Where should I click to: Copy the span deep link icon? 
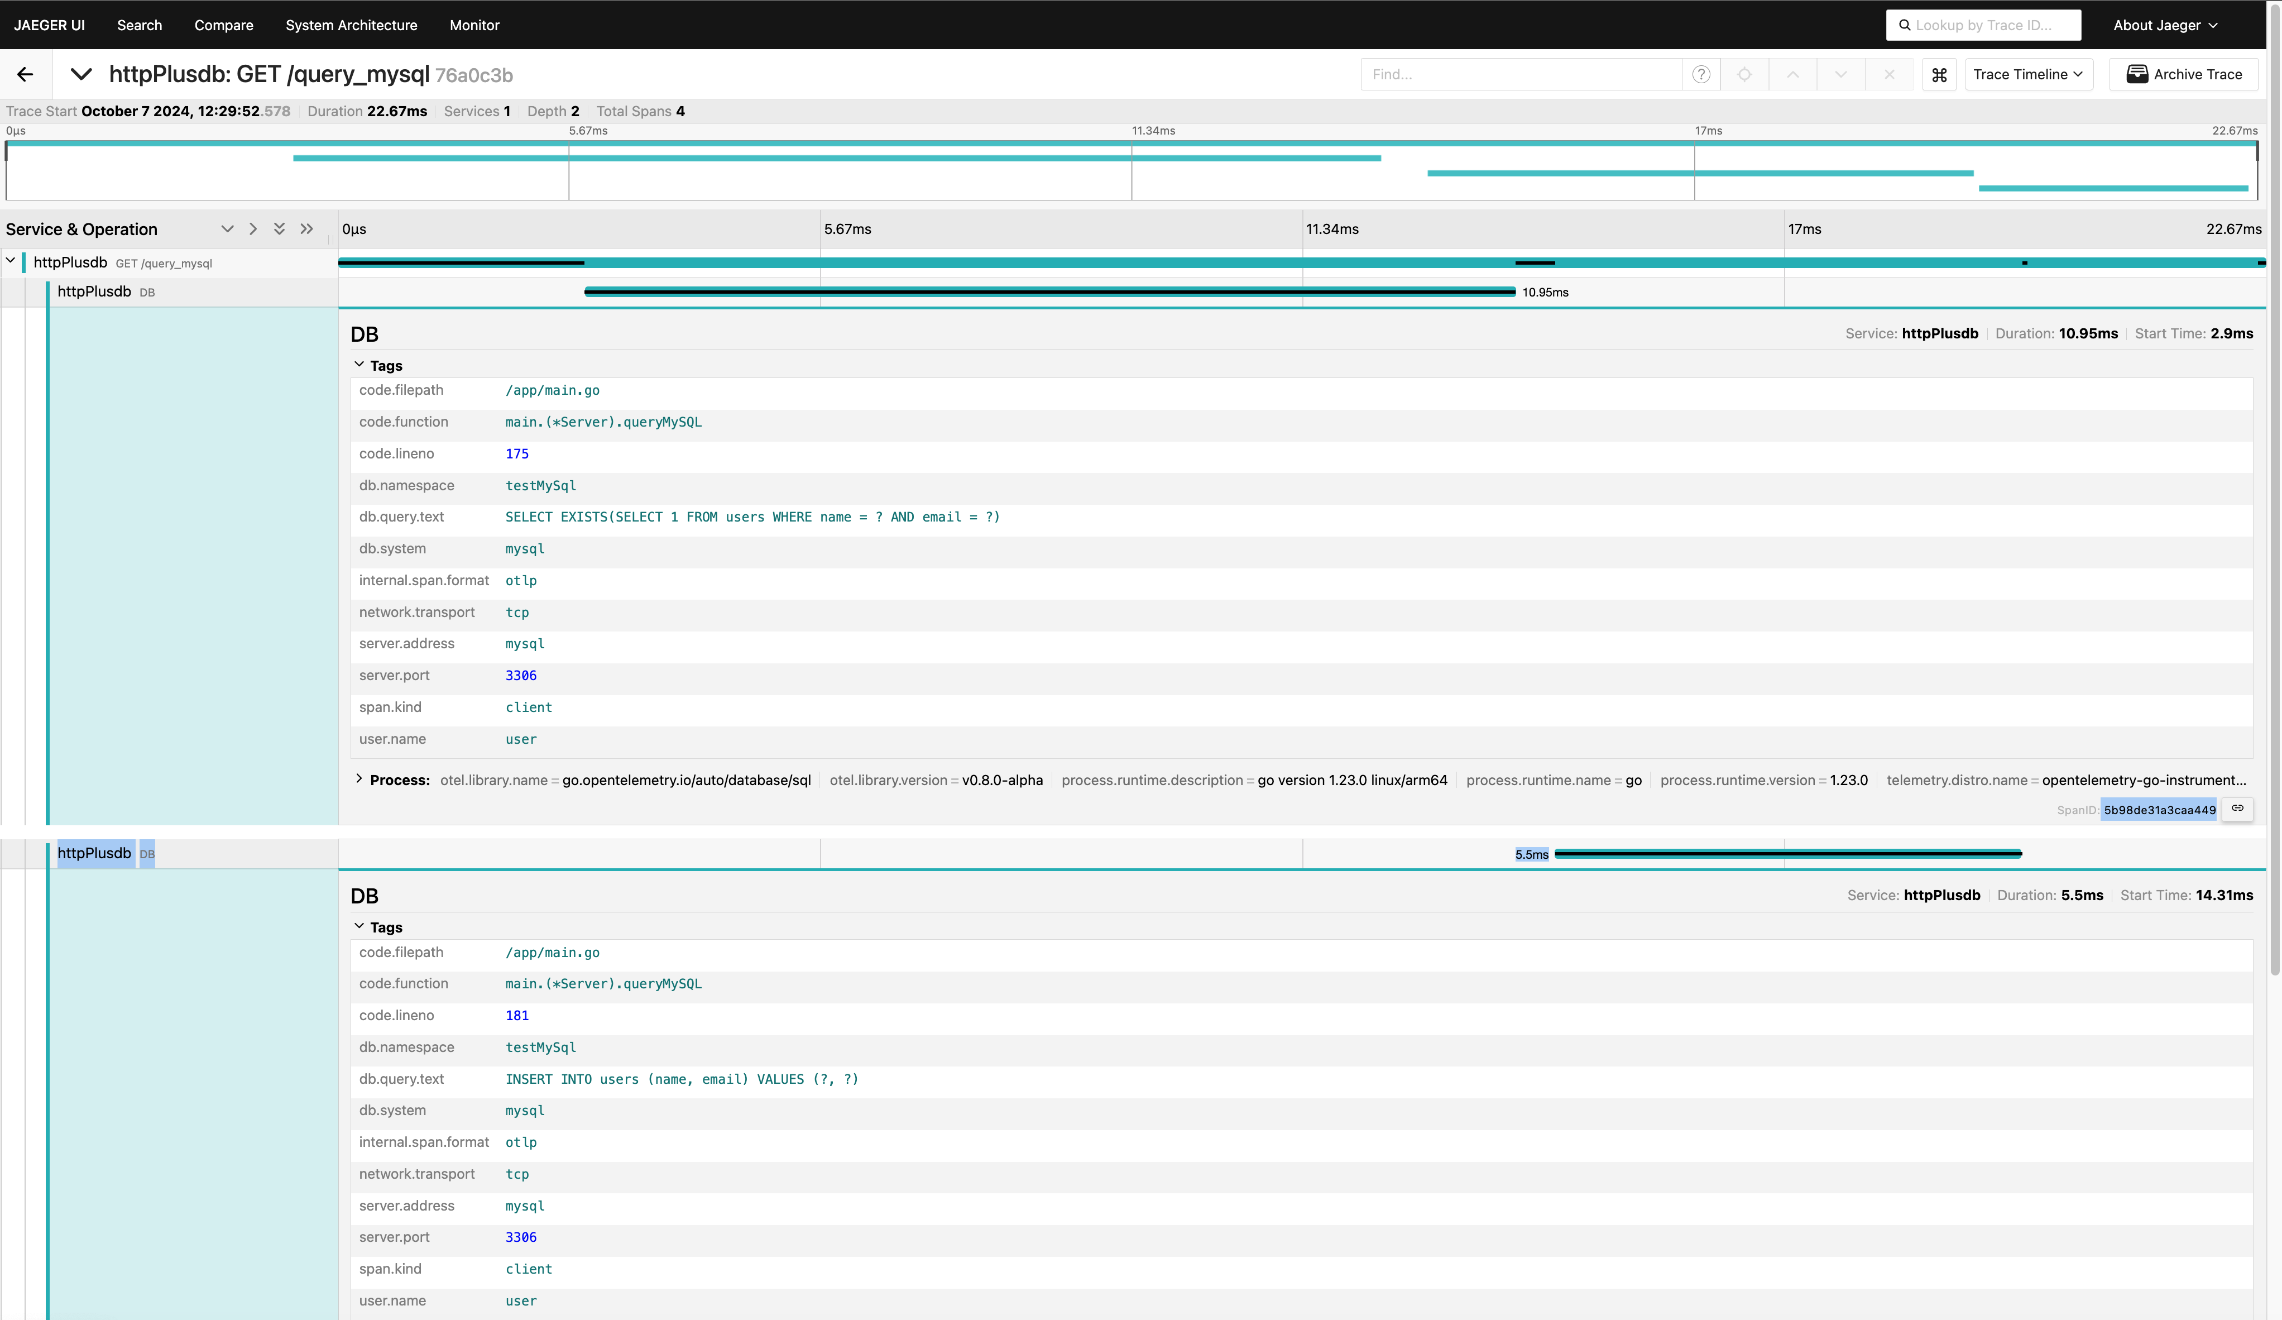2238,808
